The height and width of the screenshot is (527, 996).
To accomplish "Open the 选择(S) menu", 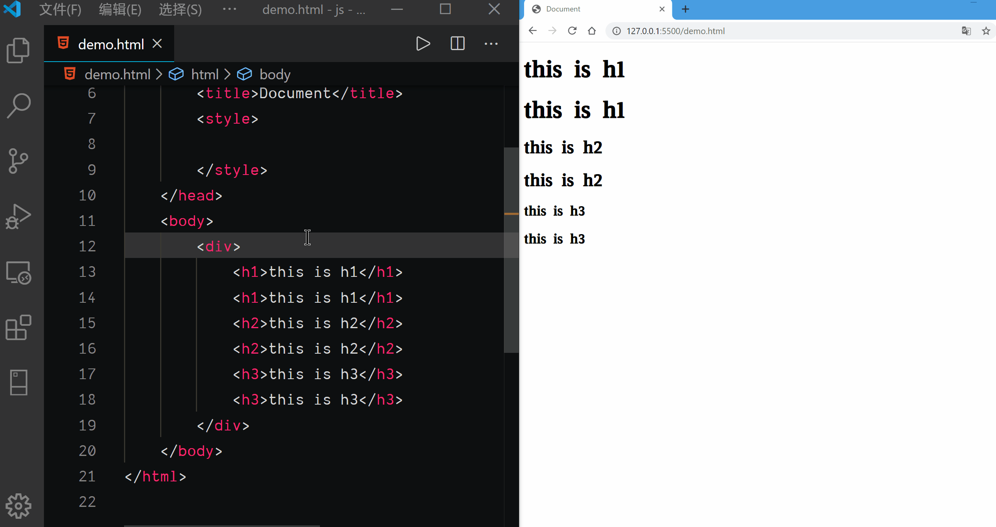I will pyautogui.click(x=180, y=9).
